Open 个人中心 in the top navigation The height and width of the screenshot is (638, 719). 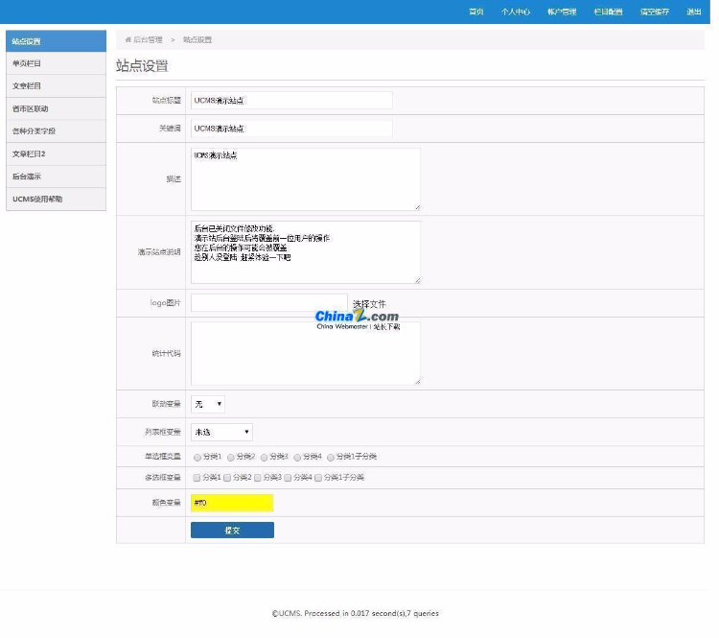tap(516, 12)
